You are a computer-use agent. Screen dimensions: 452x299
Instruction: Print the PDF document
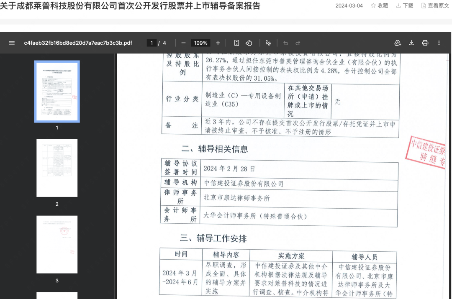(425, 43)
